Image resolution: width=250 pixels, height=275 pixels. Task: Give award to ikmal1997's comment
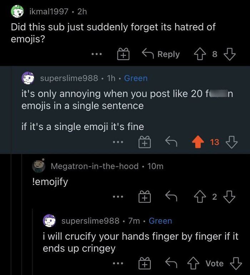tap(123, 55)
